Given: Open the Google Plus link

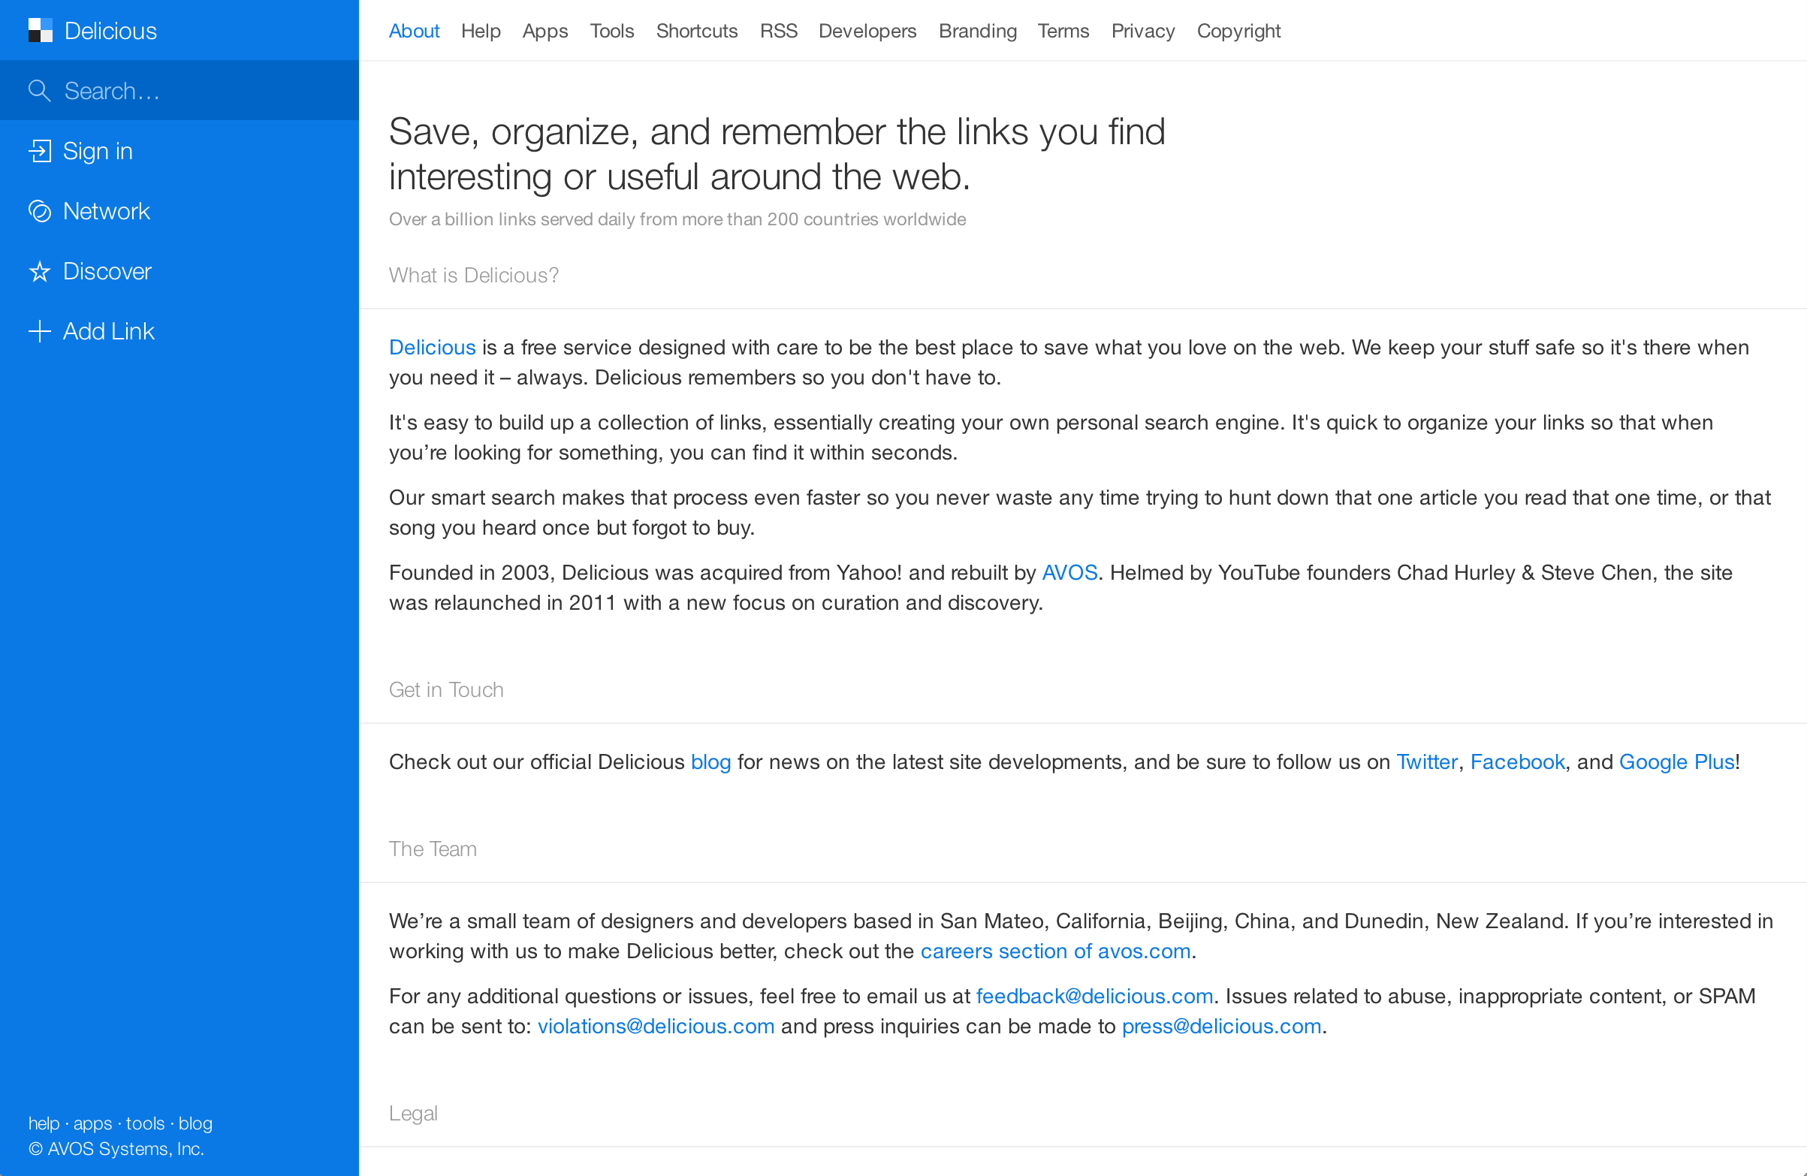Looking at the screenshot, I should pos(1677,761).
